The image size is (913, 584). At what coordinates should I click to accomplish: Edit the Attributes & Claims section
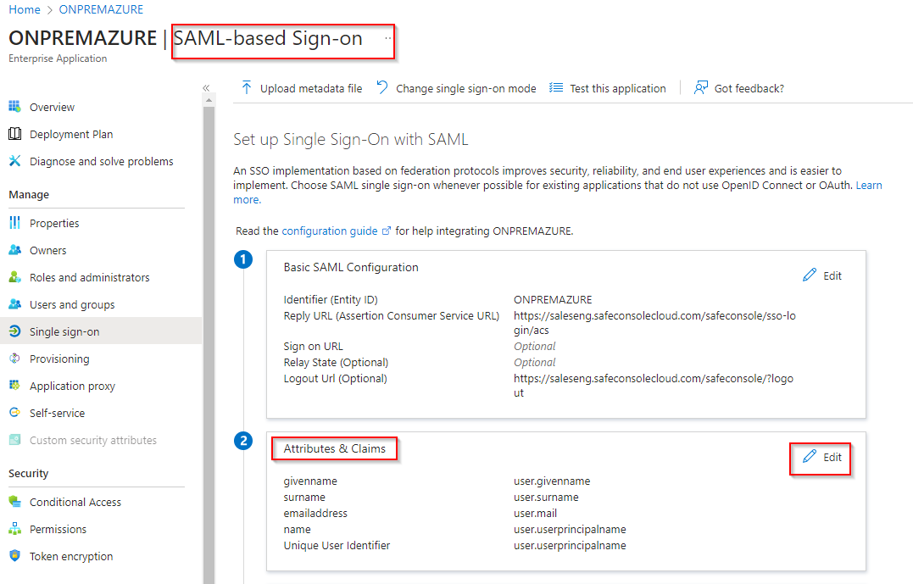click(x=822, y=457)
